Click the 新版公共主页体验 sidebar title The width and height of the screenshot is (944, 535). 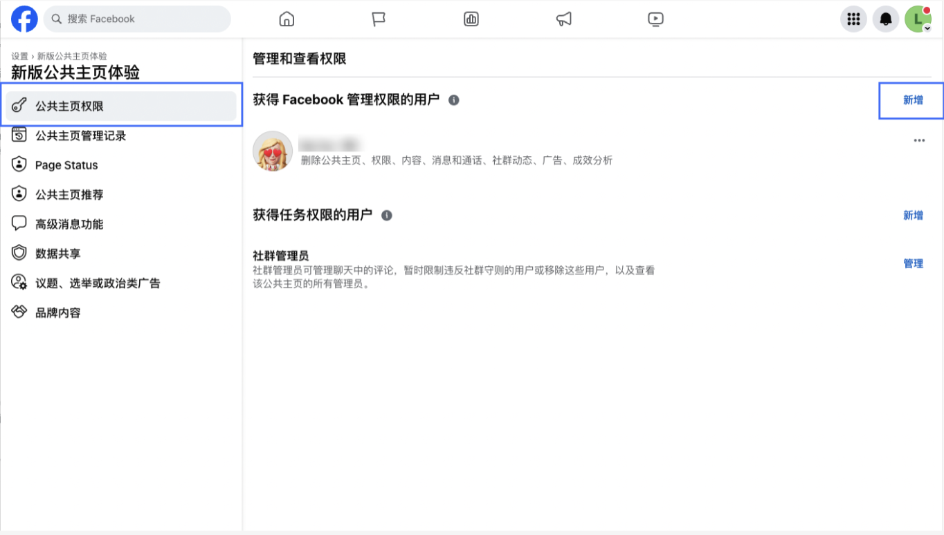[x=75, y=73]
